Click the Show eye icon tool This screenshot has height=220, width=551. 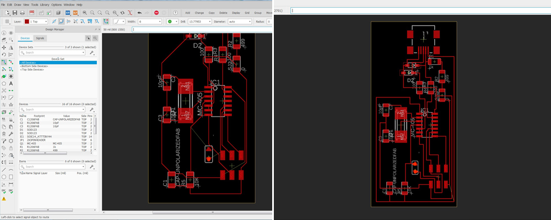(11, 33)
